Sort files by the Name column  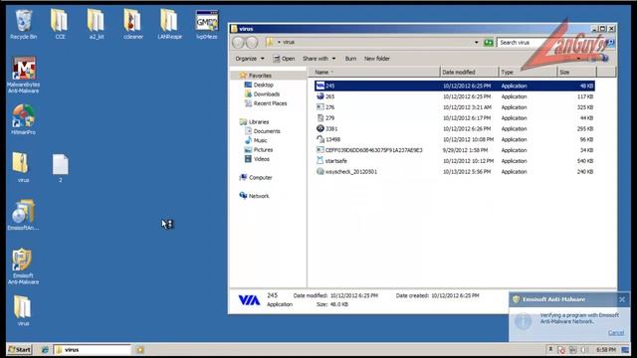click(374, 72)
